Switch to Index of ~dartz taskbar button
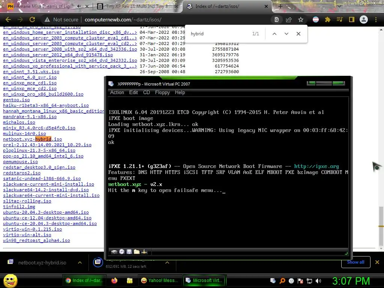This screenshot has height=288, width=384. point(85,280)
